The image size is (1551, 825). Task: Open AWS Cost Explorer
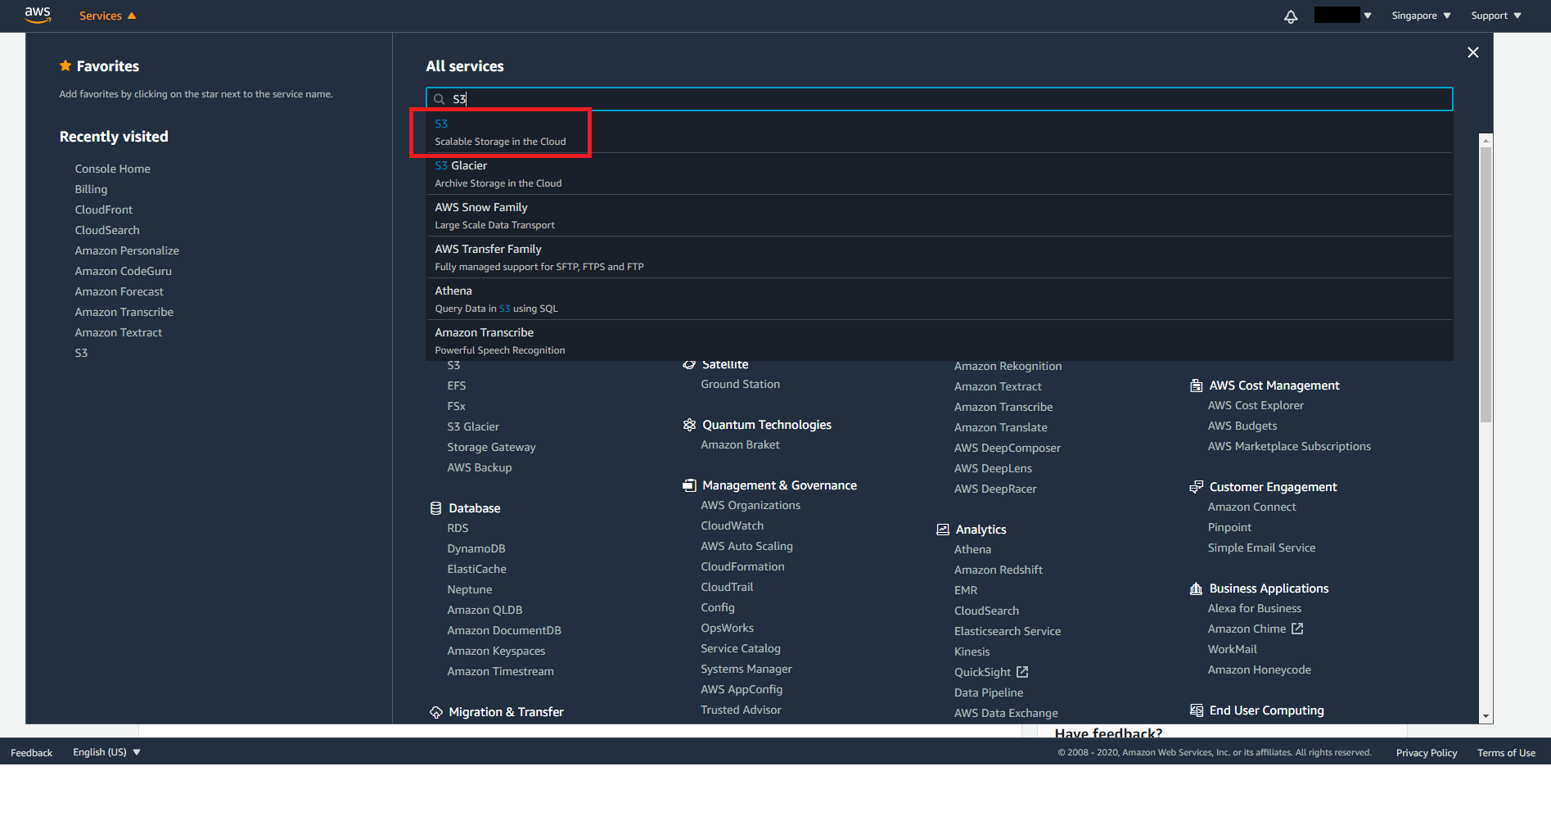click(1256, 405)
